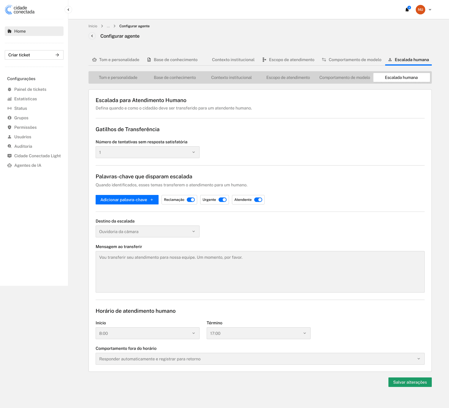Image resolution: width=449 pixels, height=408 pixels.
Task: Open Estatísticas from the sidebar
Action: point(26,99)
